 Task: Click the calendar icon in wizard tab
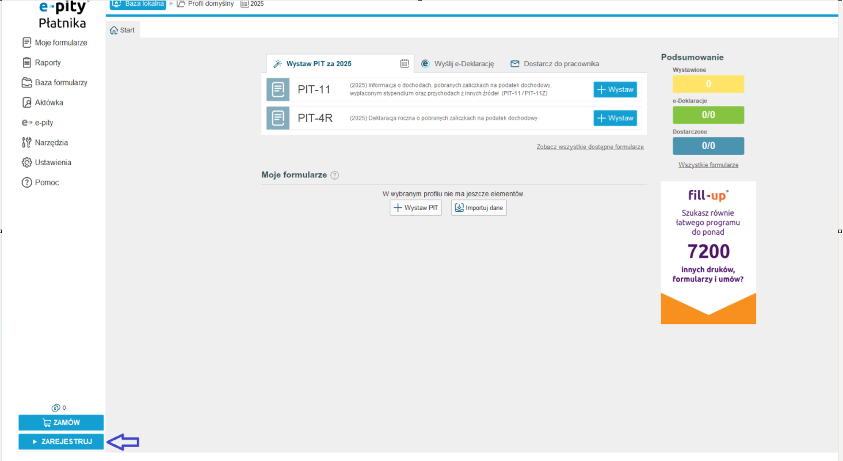[x=405, y=63]
